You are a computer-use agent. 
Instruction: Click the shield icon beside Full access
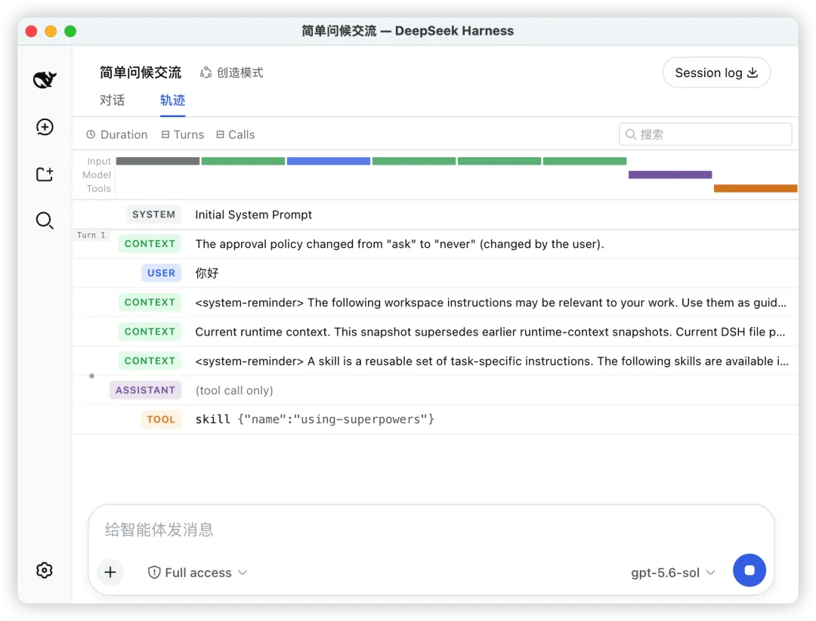click(x=154, y=572)
